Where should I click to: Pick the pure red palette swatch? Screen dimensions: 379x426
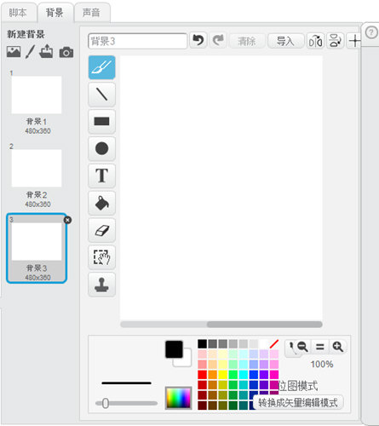pyautogui.click(x=202, y=375)
